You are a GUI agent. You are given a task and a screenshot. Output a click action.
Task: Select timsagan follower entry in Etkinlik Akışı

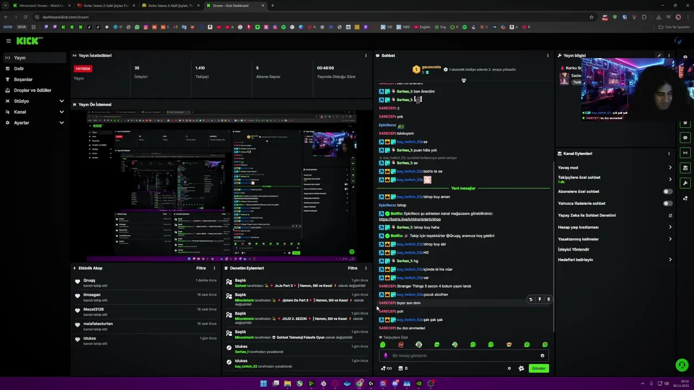pos(146,297)
